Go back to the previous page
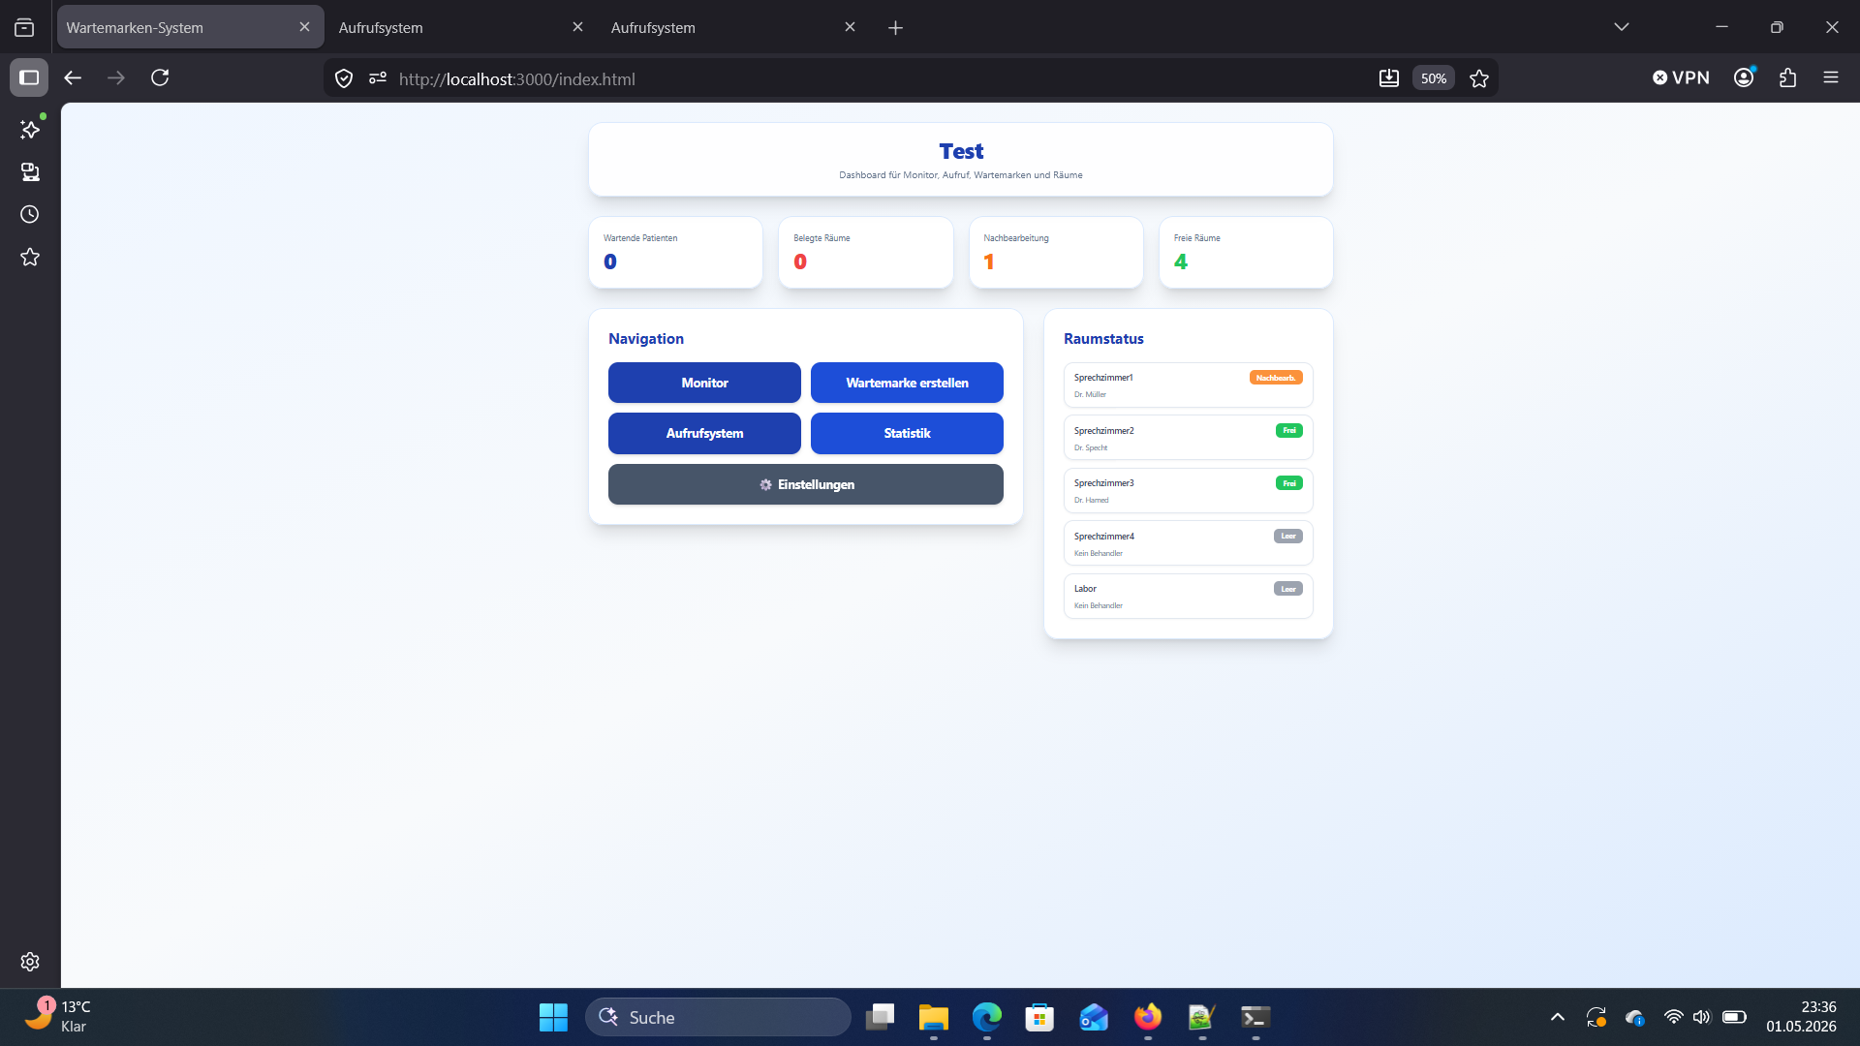 coord(73,77)
